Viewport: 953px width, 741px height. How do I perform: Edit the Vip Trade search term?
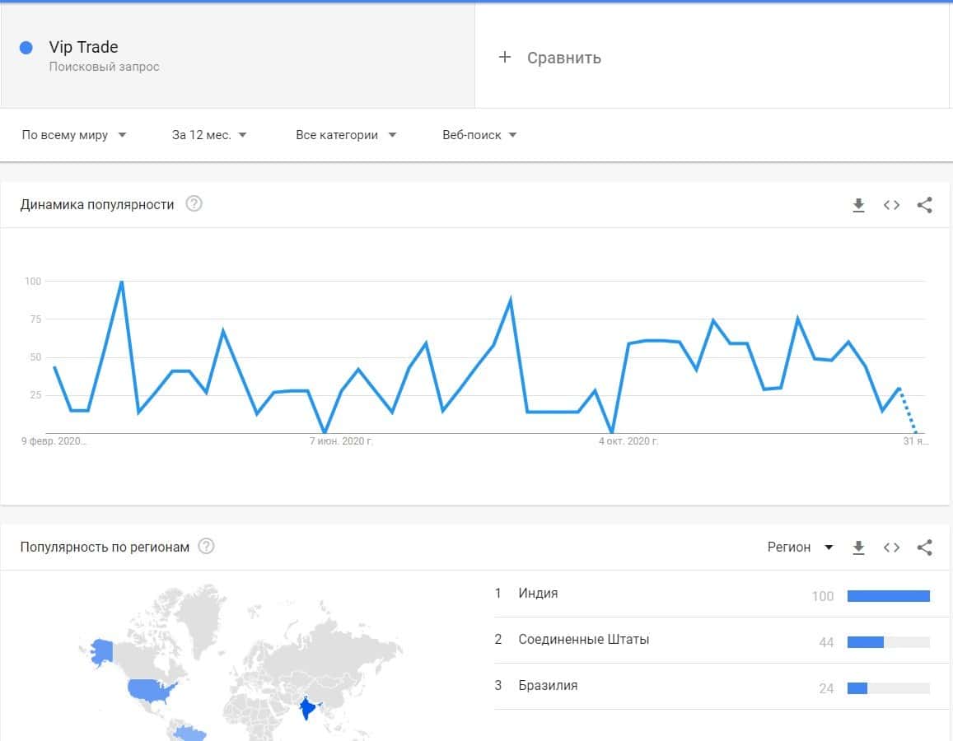tap(83, 48)
